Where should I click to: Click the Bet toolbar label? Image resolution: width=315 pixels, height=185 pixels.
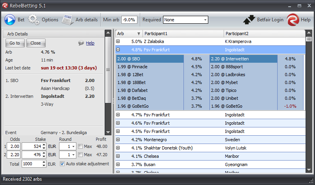coord(21,20)
